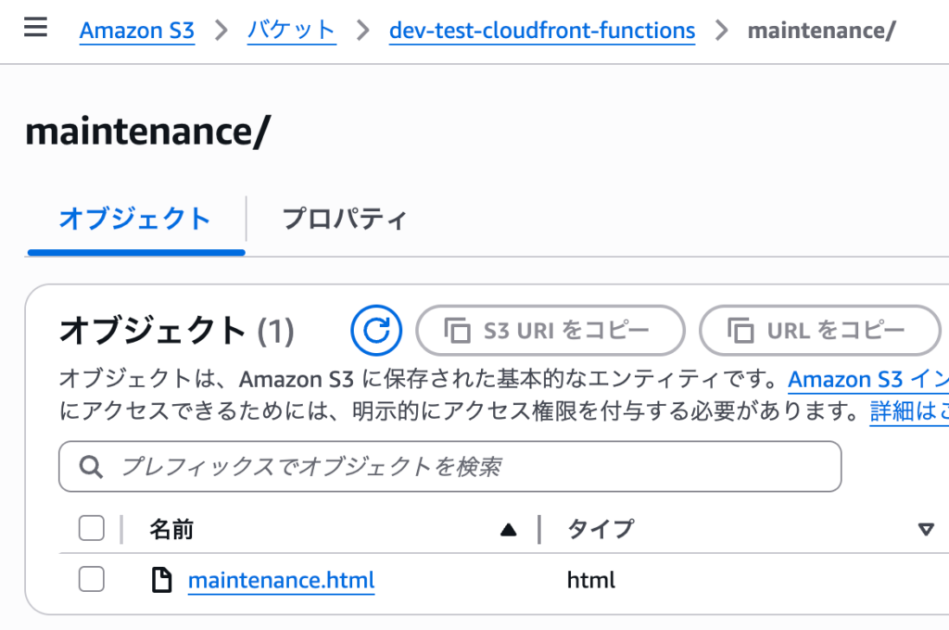Image resolution: width=949 pixels, height=630 pixels.
Task: Navigate to バケット breadcrumb link
Action: tap(291, 31)
